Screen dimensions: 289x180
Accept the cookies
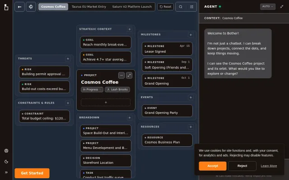[x=213, y=166]
